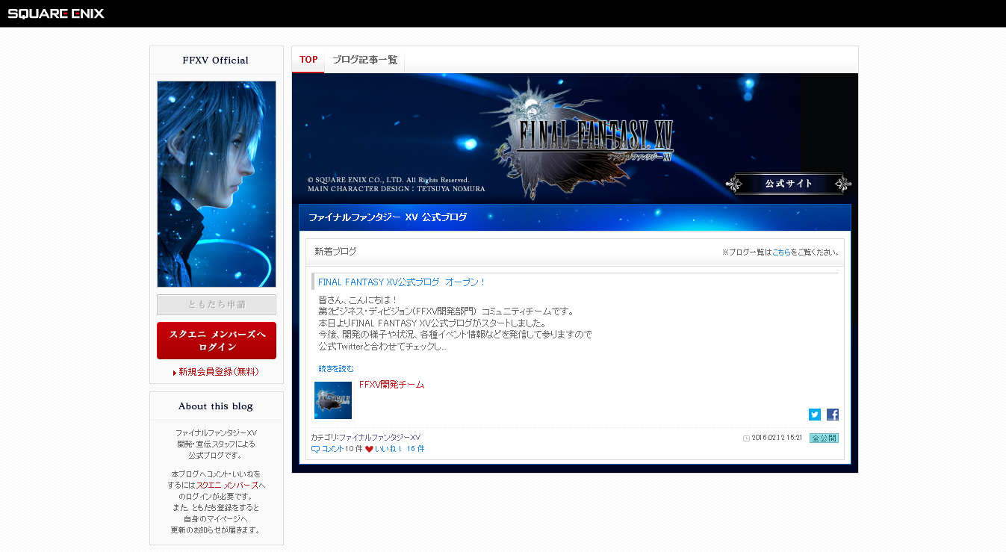
Task: Click the red heart like icon
Action: click(x=369, y=449)
